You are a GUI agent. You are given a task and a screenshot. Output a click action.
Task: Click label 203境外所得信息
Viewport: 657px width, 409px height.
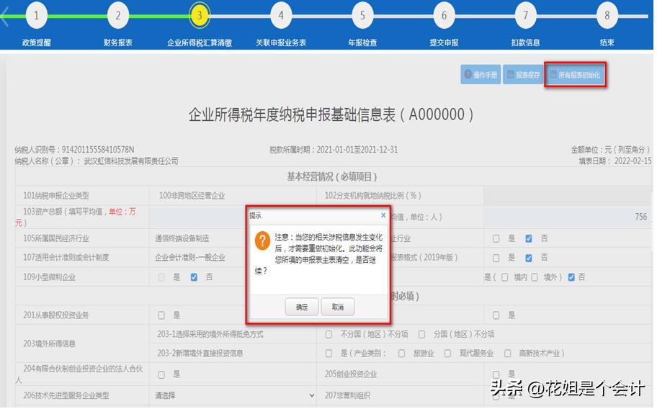click(x=49, y=343)
